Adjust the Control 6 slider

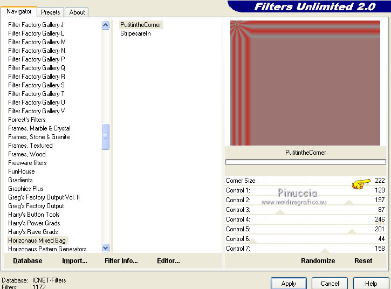click(305, 239)
